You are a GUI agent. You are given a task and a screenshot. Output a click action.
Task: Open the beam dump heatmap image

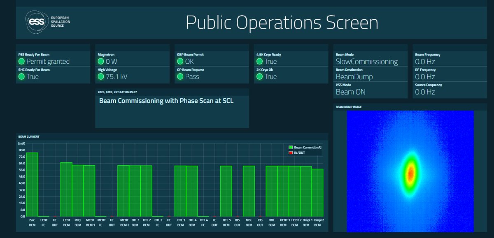tap(410, 171)
